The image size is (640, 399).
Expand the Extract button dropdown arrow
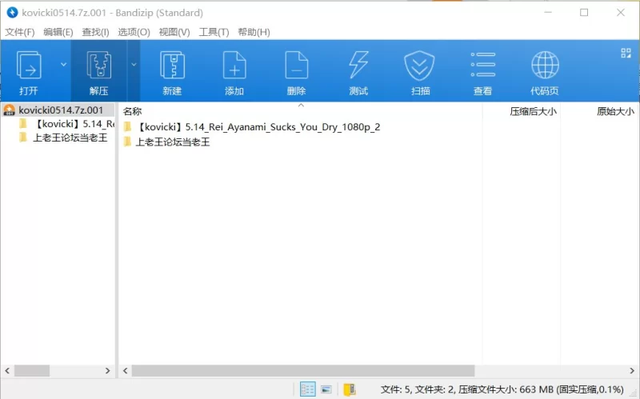[x=134, y=65]
